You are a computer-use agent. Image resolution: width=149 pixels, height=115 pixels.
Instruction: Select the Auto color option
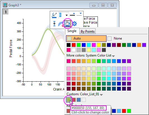[86, 38]
